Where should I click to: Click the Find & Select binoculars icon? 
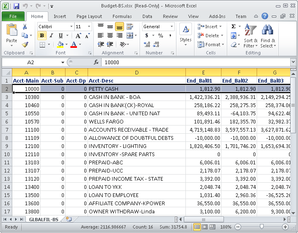coord(268,30)
